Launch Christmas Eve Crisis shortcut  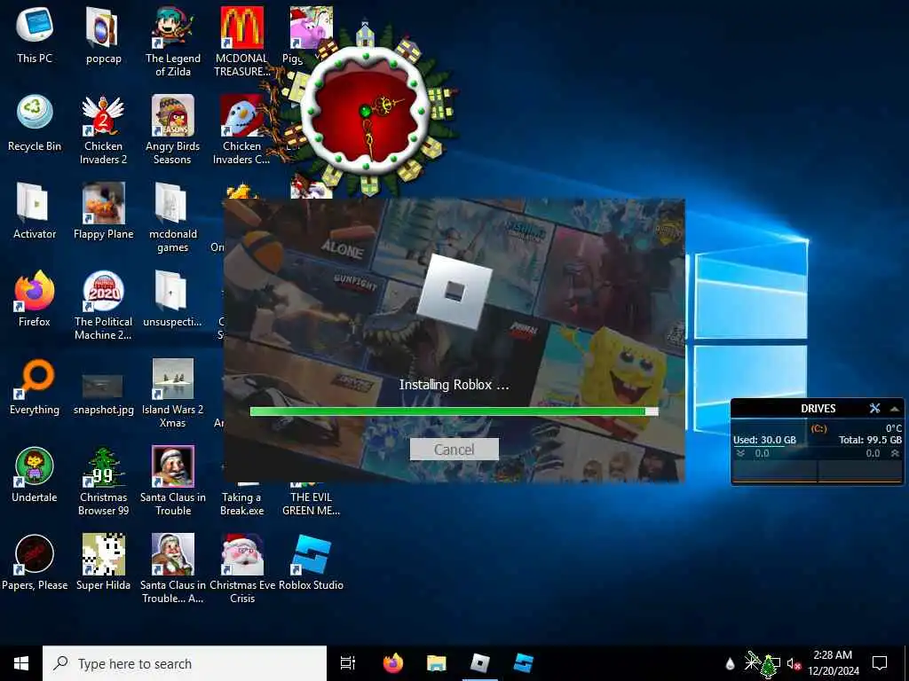coord(242,567)
